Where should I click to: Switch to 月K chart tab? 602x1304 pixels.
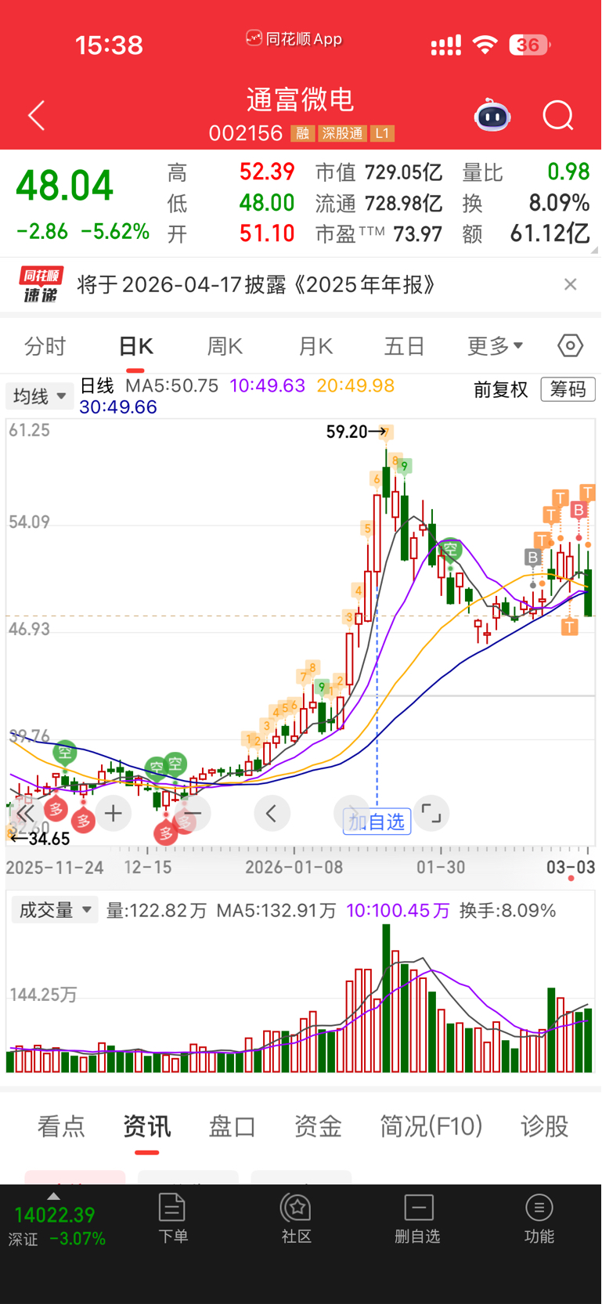click(x=315, y=345)
